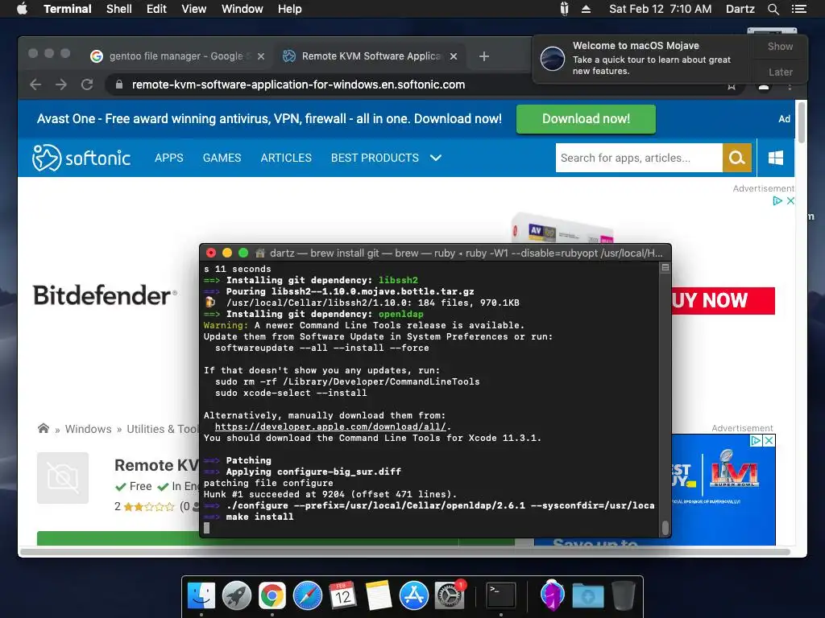Close the gentoo file manager tab
This screenshot has width=825, height=618.
pos(261,56)
